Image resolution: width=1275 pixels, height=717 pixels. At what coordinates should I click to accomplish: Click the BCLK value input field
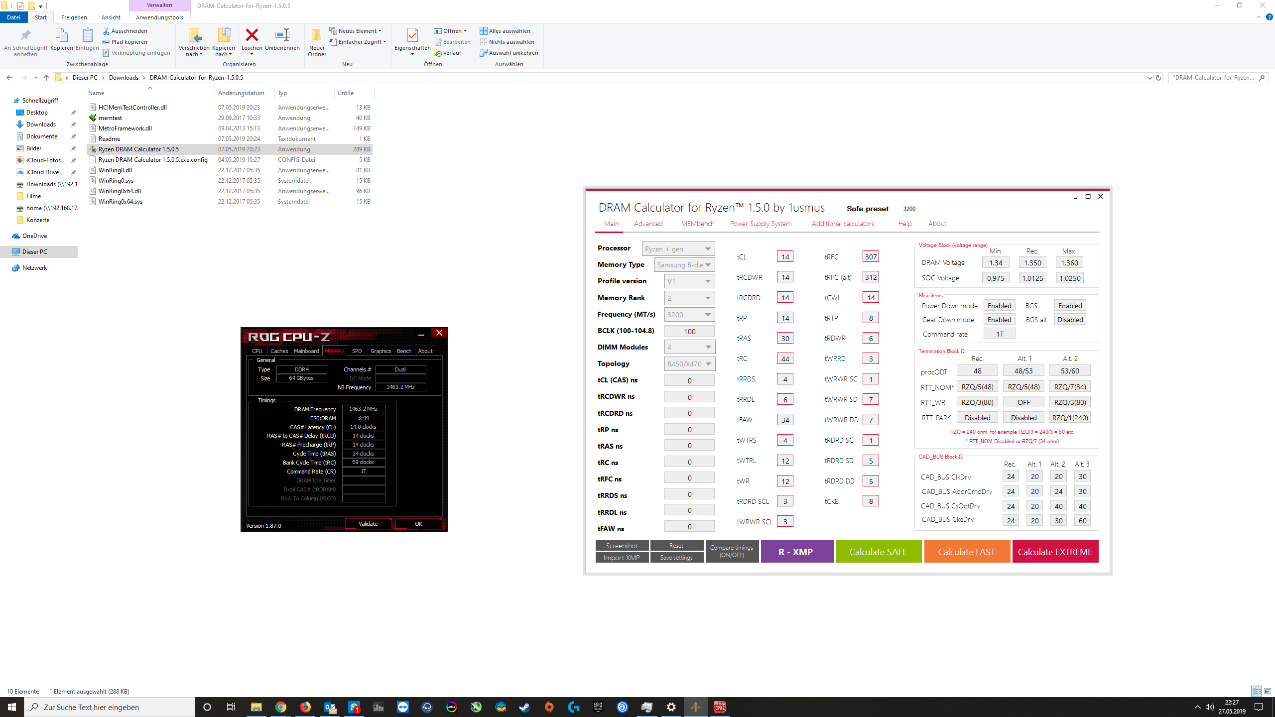(x=689, y=332)
